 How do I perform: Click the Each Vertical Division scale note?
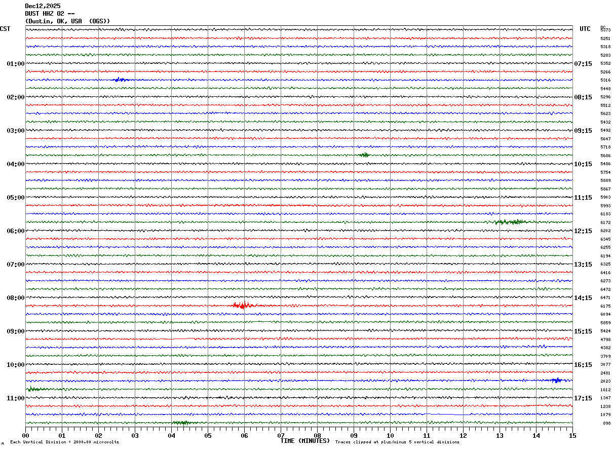coord(64,442)
